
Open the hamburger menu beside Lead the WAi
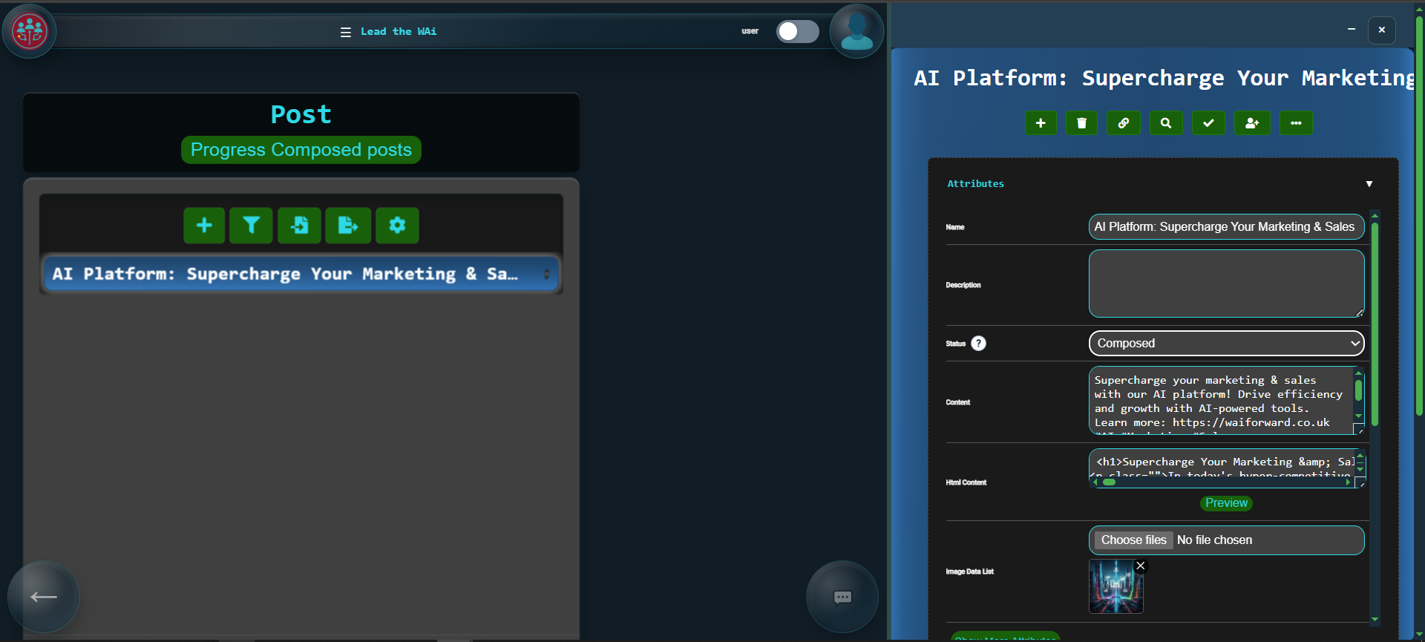(x=345, y=32)
